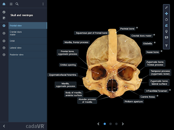Image resolution: width=174 pixels, height=130 pixels.
Task: Select the second page dot
Action: click(x=110, y=124)
